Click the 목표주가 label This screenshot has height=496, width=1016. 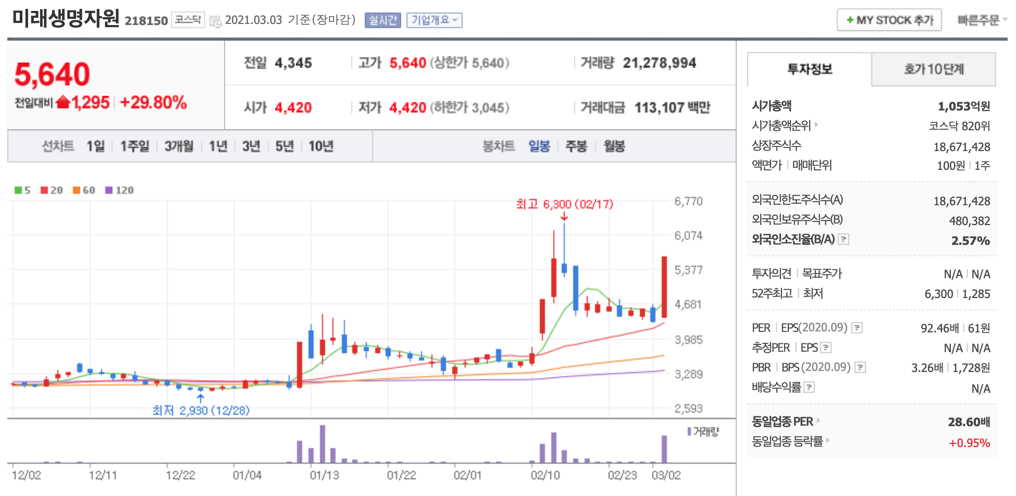[x=822, y=274]
